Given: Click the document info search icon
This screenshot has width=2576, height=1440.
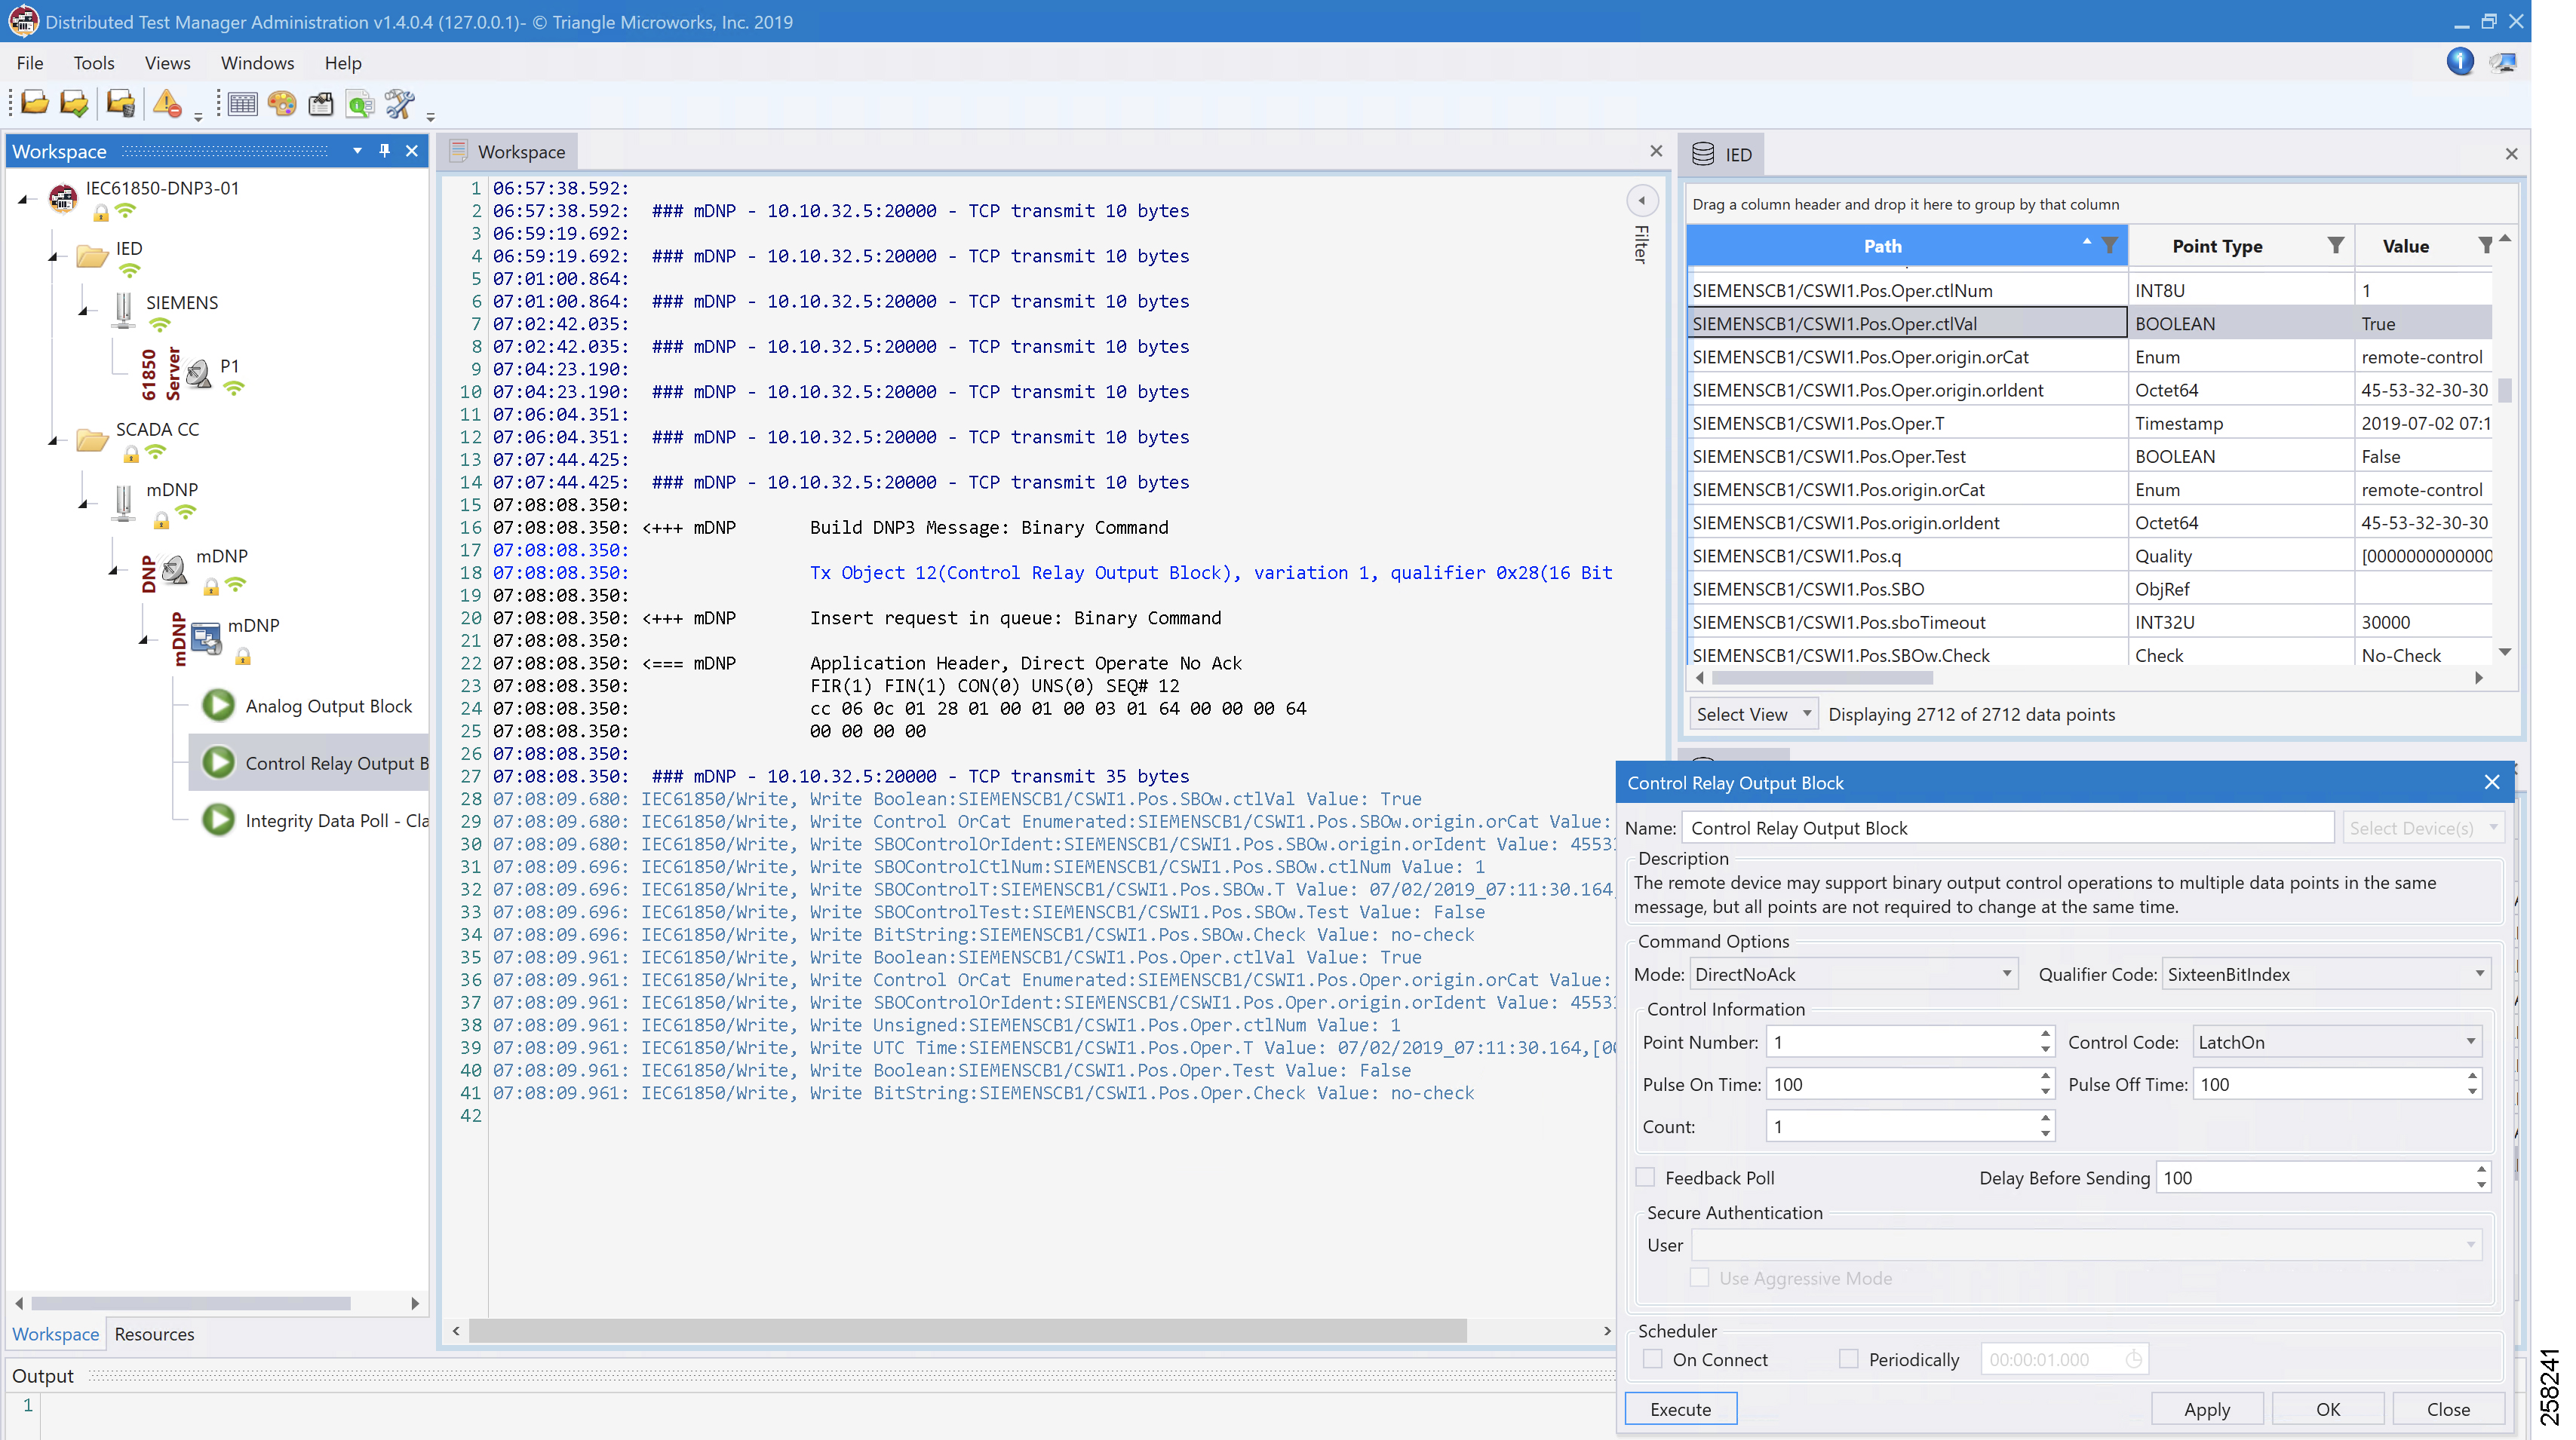Looking at the screenshot, I should (x=360, y=103).
